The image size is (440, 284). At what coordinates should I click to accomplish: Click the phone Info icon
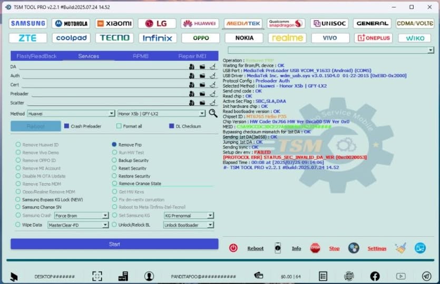point(278,248)
